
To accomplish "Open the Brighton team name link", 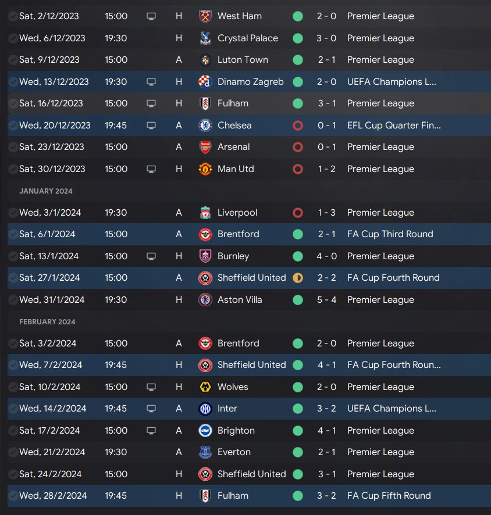I will click(x=236, y=431).
